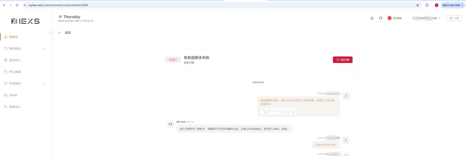Image resolution: width=466 pixels, height=156 pixels.
Task: Click the customer support agent headset avatar
Action: point(170,124)
